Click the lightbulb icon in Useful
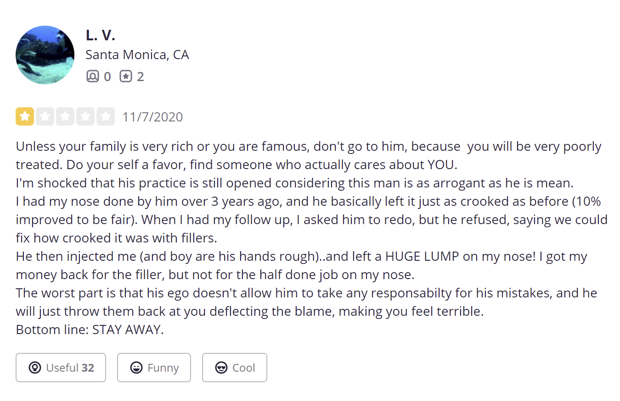Screen dimensions: 620x401 point(35,368)
